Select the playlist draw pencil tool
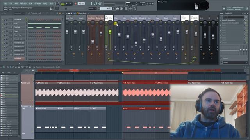Viewport: 250px width, 140px height. pos(8,67)
